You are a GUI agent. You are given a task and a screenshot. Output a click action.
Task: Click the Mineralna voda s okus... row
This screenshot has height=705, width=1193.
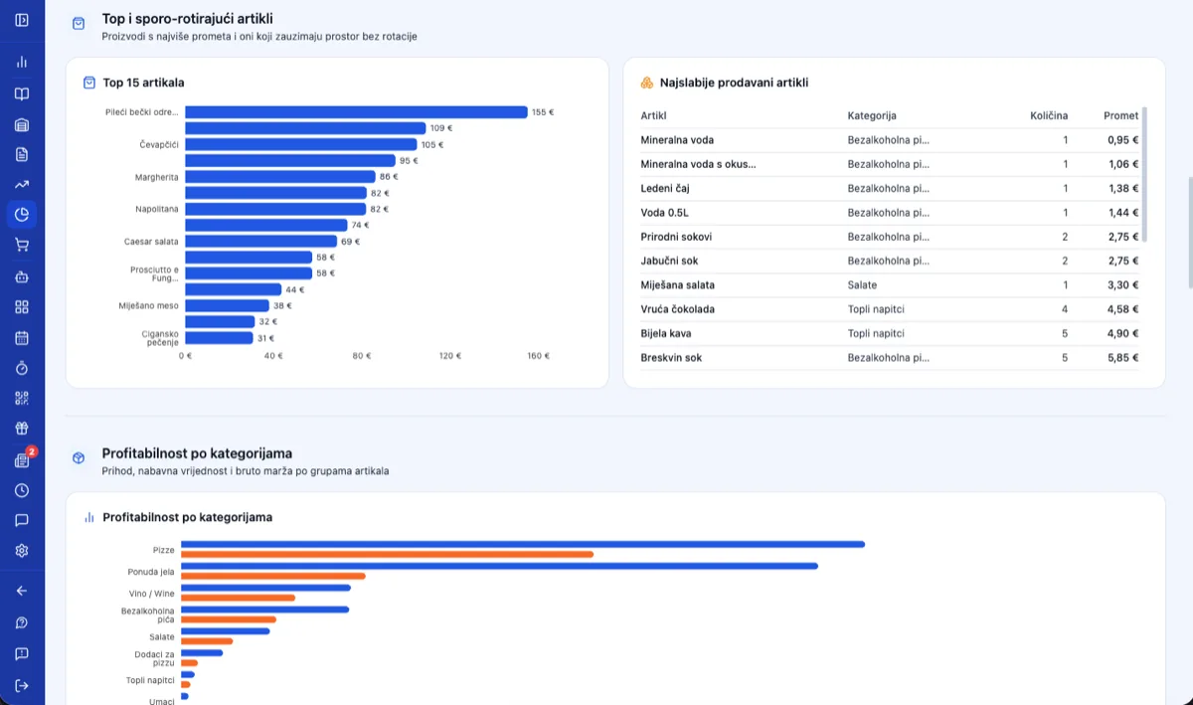pos(890,164)
